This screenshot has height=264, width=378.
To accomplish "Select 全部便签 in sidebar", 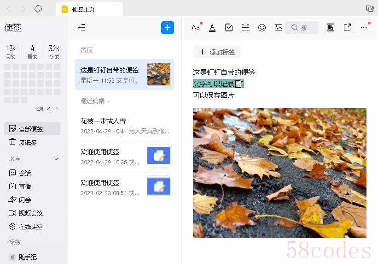I will coord(32,129).
